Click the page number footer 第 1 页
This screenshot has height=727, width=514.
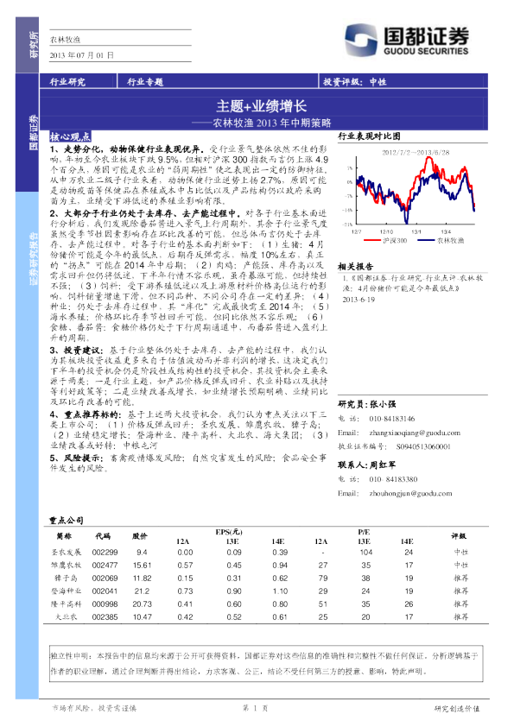pos(255,708)
